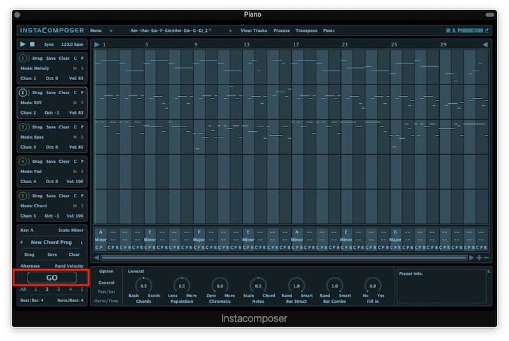The image size is (509, 341).
Task: Open the Process menu
Action: tap(281, 31)
